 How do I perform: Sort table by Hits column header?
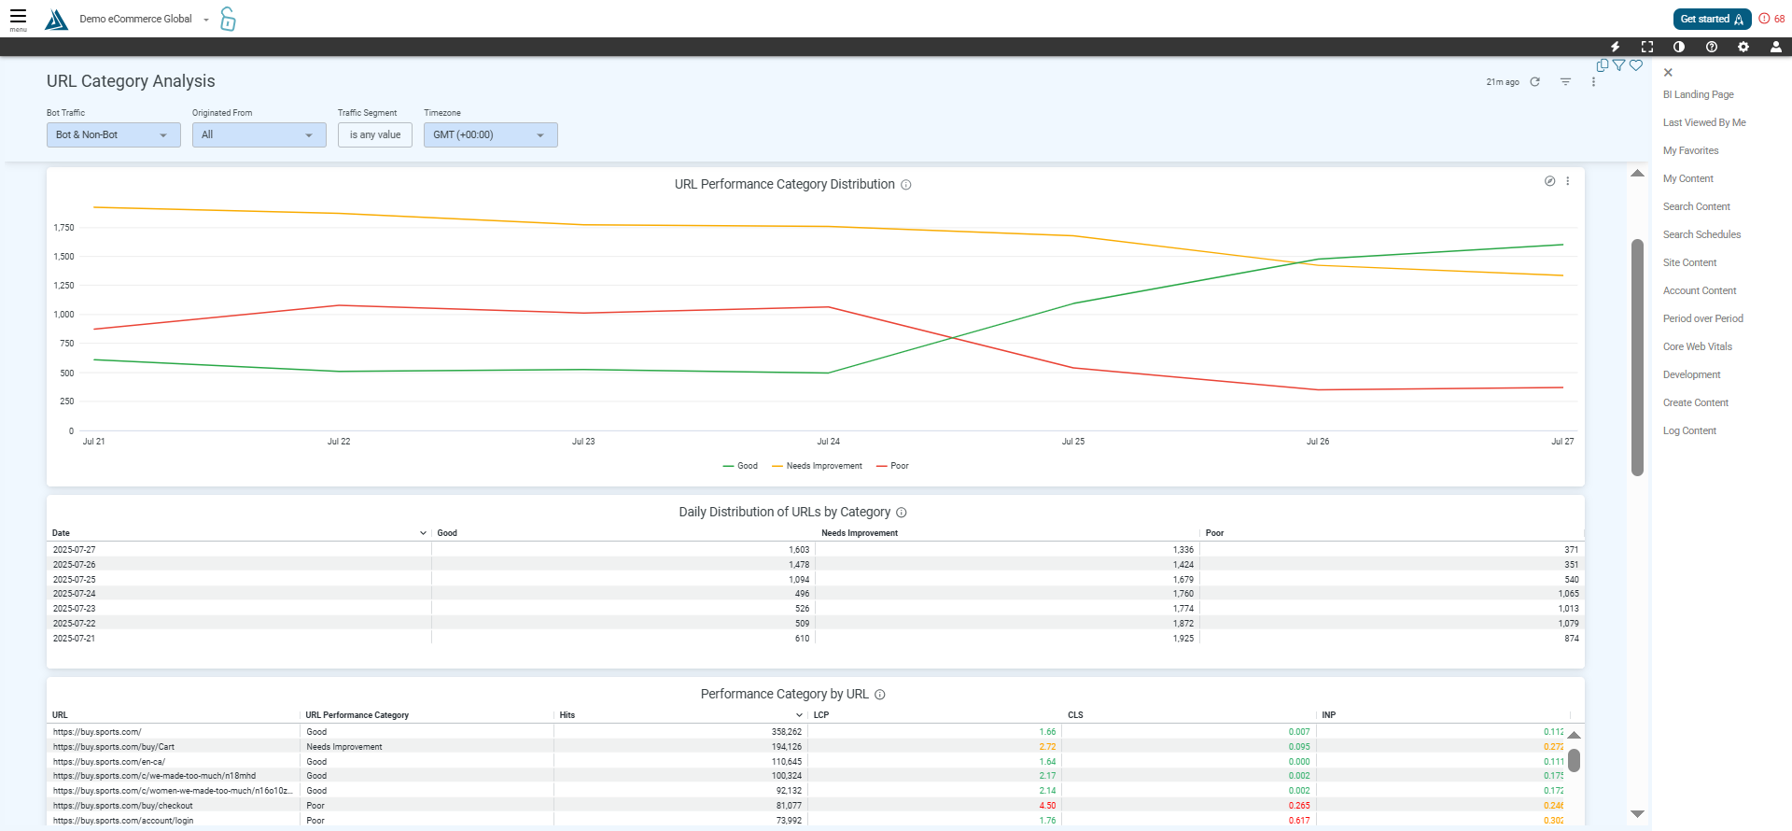pos(567,715)
